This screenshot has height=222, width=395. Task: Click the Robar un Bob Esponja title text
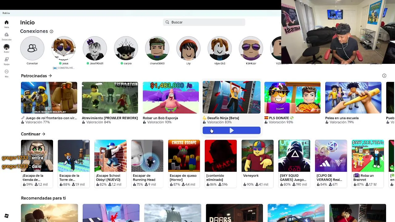(160, 118)
